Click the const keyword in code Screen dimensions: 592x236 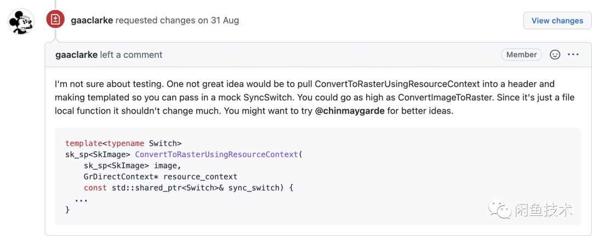coord(95,188)
